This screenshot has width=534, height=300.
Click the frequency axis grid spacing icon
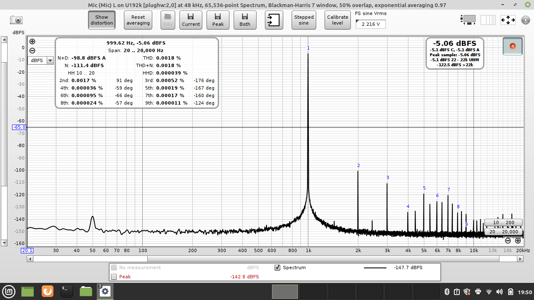(x=488, y=20)
